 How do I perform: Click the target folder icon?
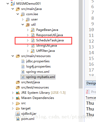click(x=18, y=108)
